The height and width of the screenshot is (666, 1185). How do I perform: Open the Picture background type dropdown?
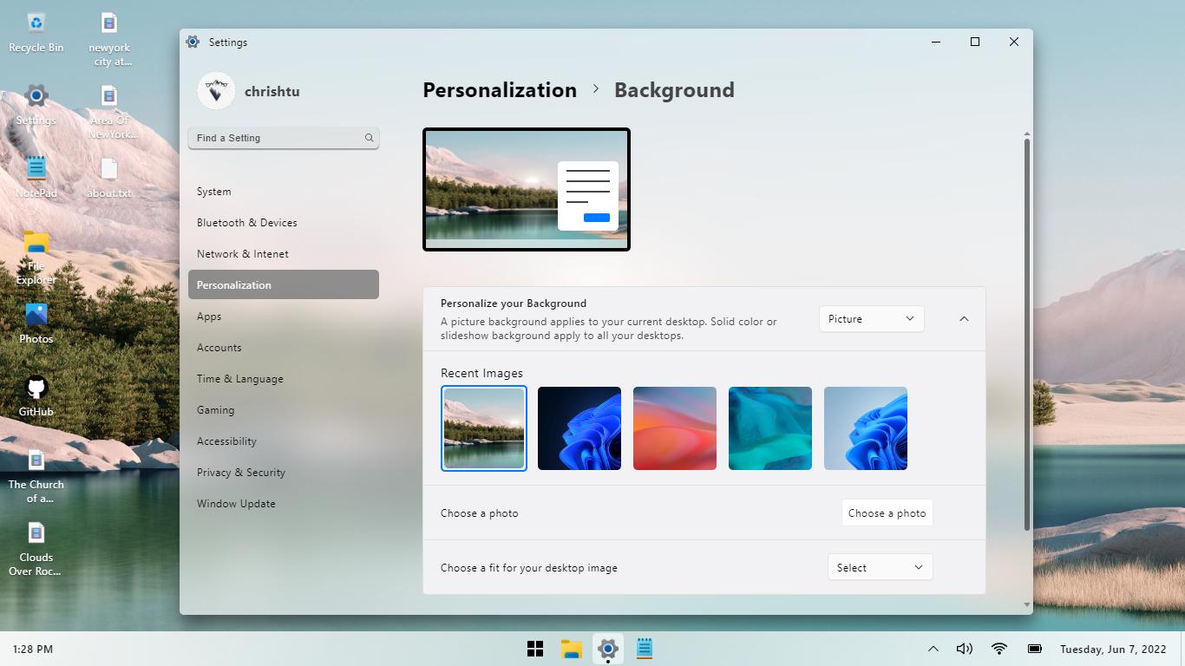(871, 319)
